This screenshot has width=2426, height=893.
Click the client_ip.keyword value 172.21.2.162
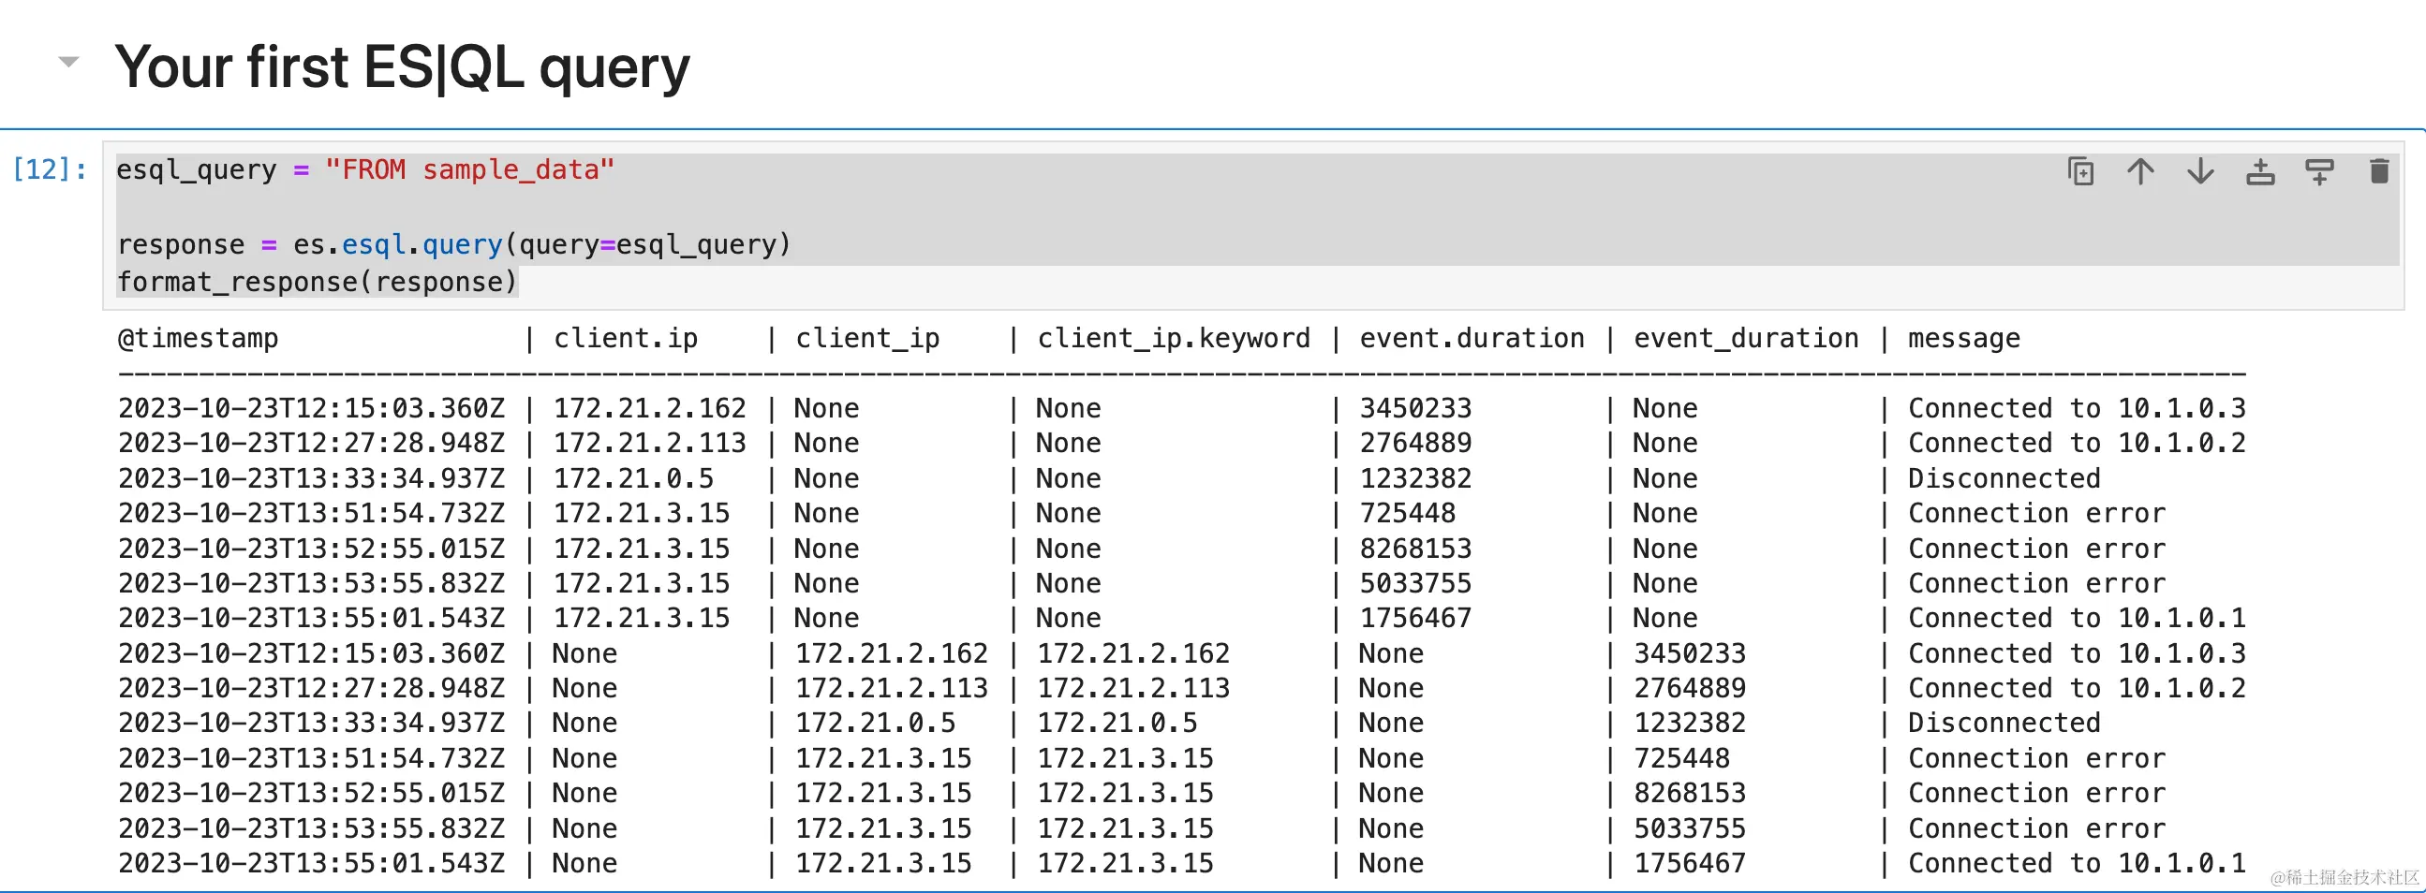[x=1133, y=654]
